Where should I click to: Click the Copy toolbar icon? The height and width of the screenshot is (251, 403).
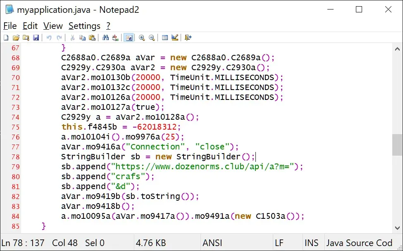pyautogui.click(x=82, y=38)
